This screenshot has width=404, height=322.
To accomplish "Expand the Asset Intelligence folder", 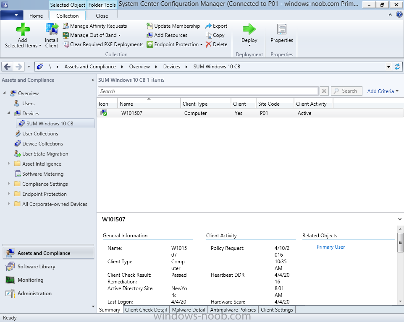I will point(9,164).
